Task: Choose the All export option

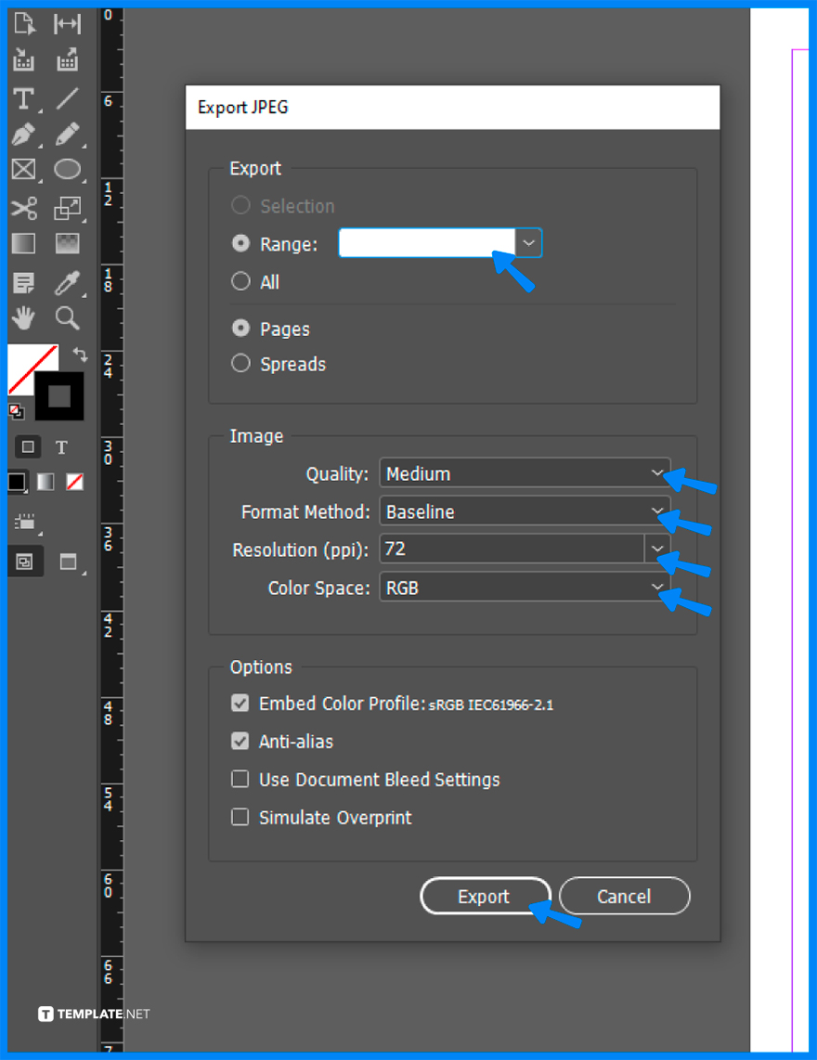Action: coord(240,281)
